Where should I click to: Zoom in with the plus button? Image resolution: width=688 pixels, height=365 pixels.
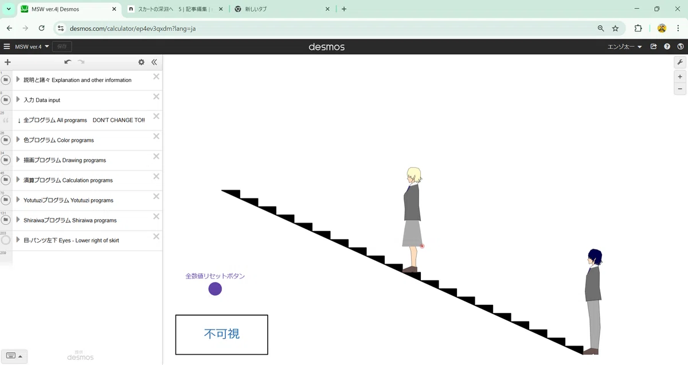(x=680, y=77)
